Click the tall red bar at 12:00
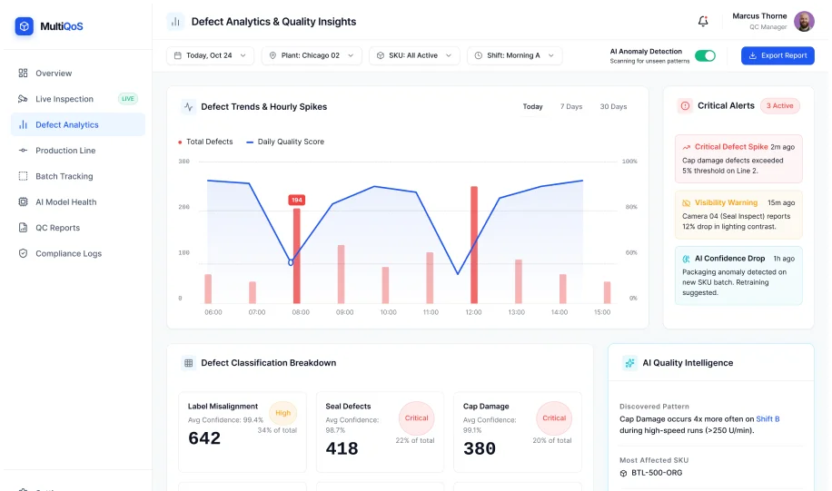This screenshot has width=832, height=491. (x=474, y=244)
